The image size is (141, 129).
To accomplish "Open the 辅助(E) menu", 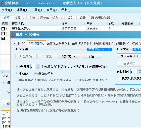I will click(x=22, y=10).
